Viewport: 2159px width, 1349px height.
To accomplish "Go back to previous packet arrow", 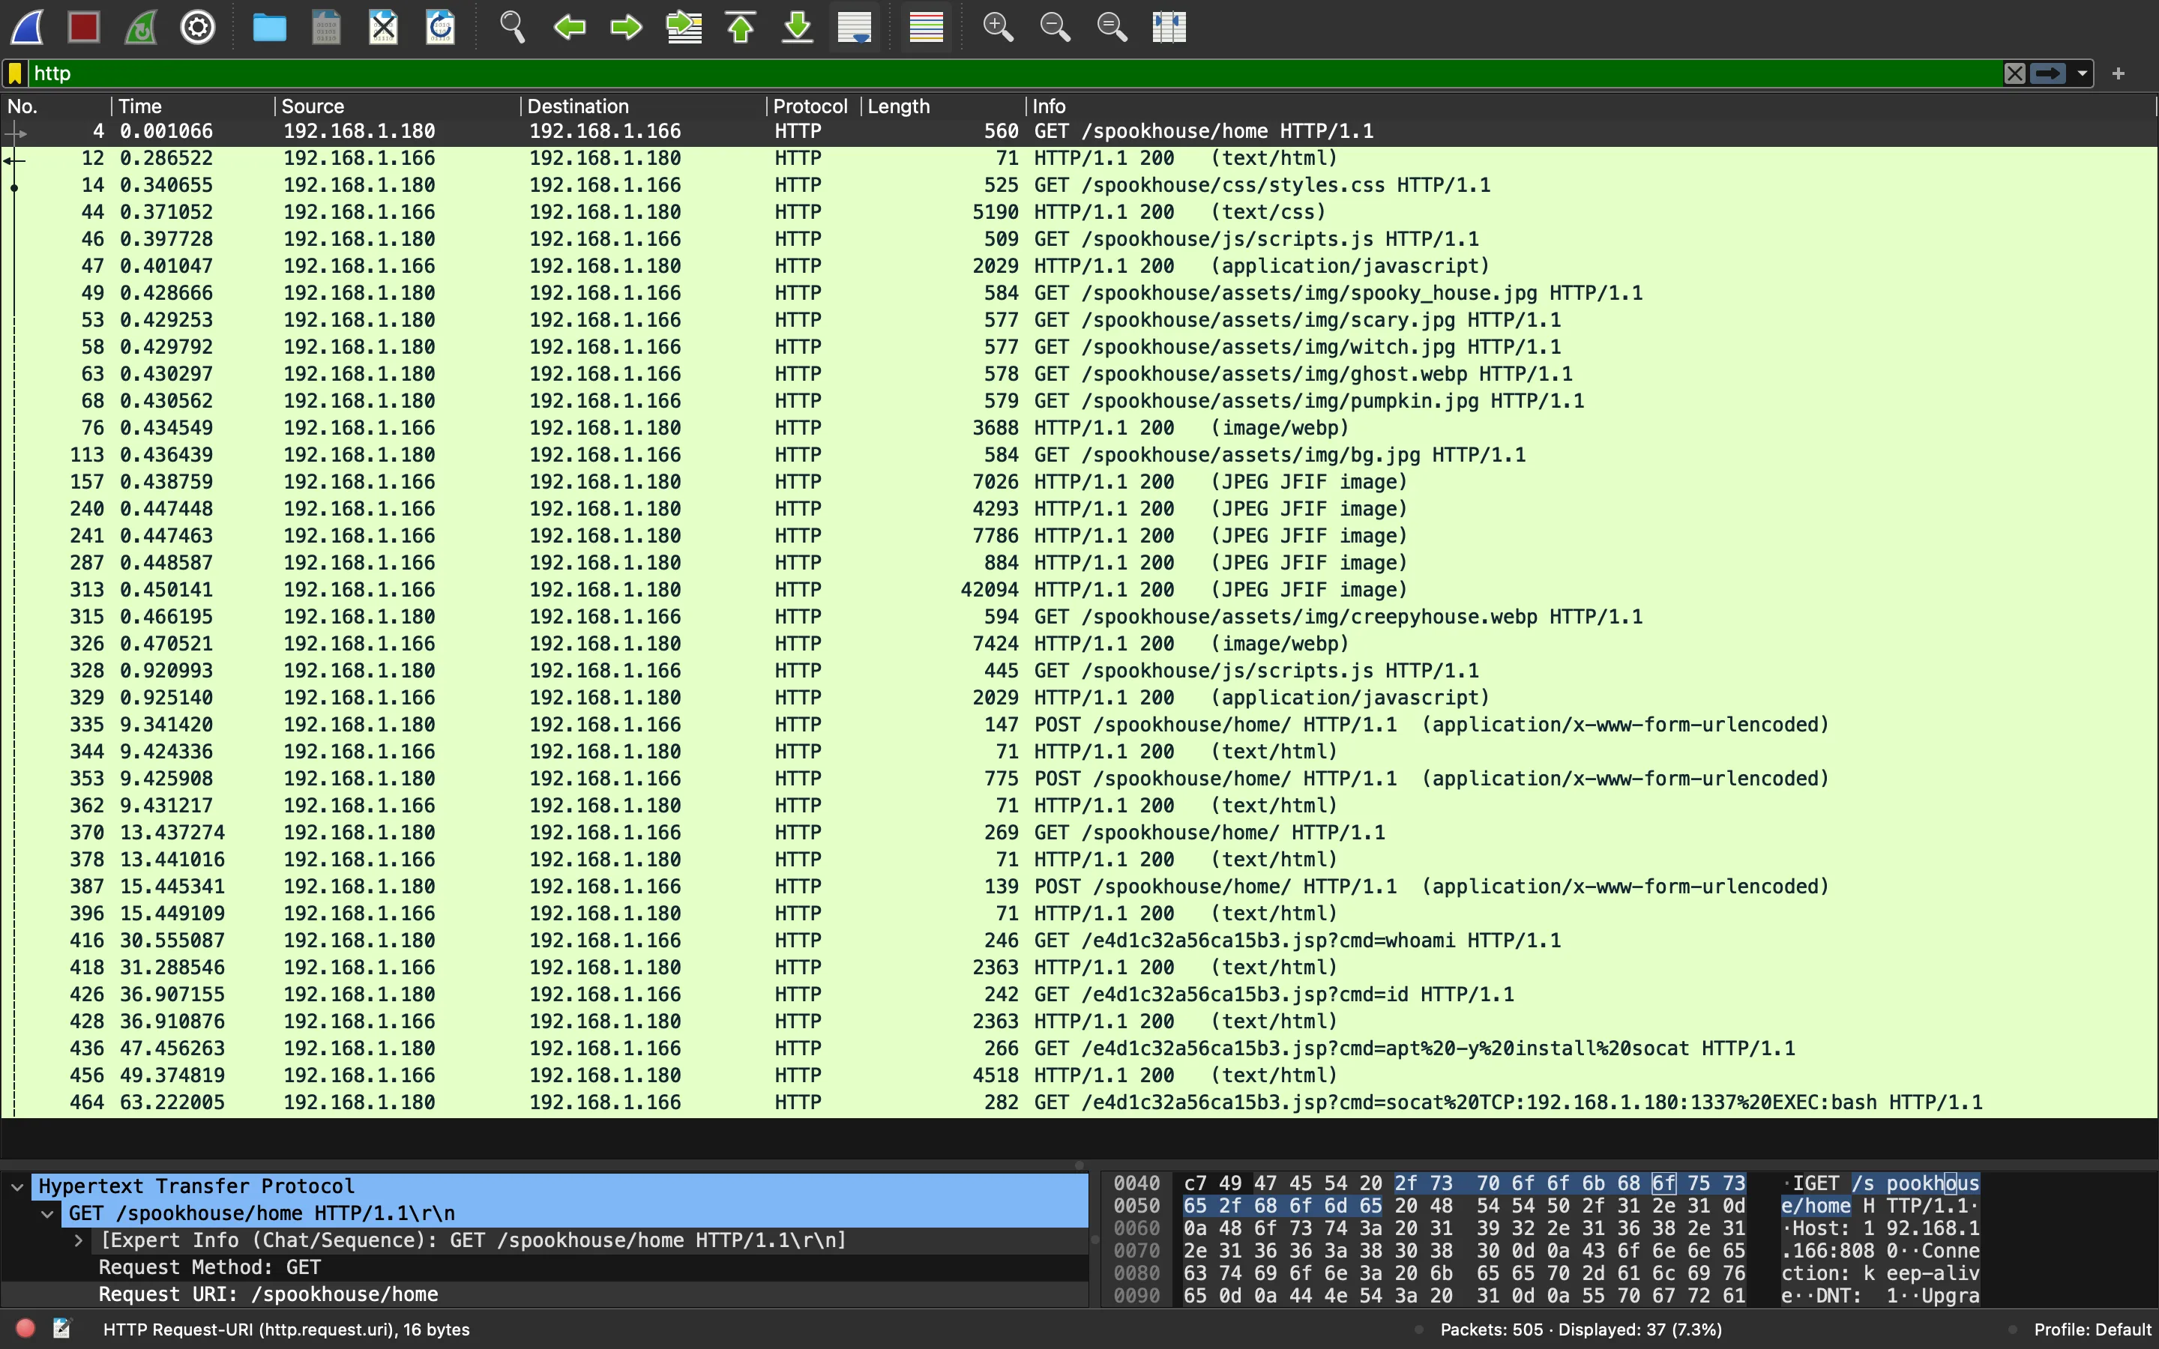I will 569,27.
